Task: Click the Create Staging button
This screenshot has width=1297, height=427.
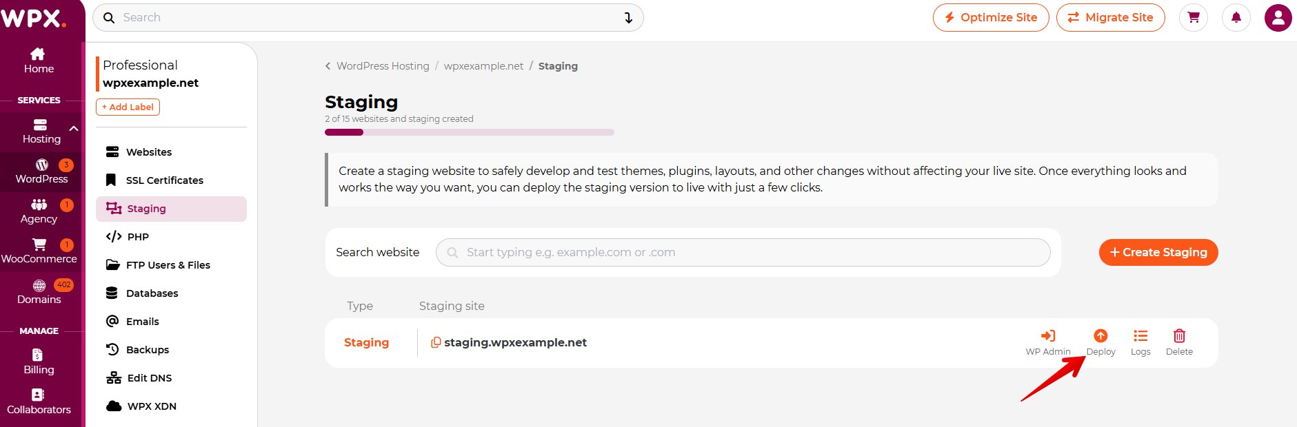Action: pyautogui.click(x=1158, y=252)
